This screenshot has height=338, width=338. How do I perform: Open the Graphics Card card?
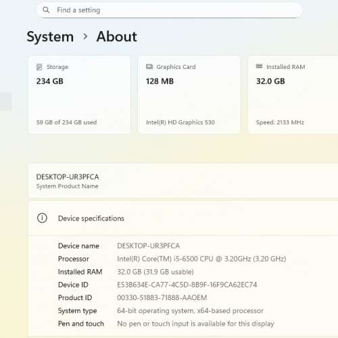(x=189, y=95)
